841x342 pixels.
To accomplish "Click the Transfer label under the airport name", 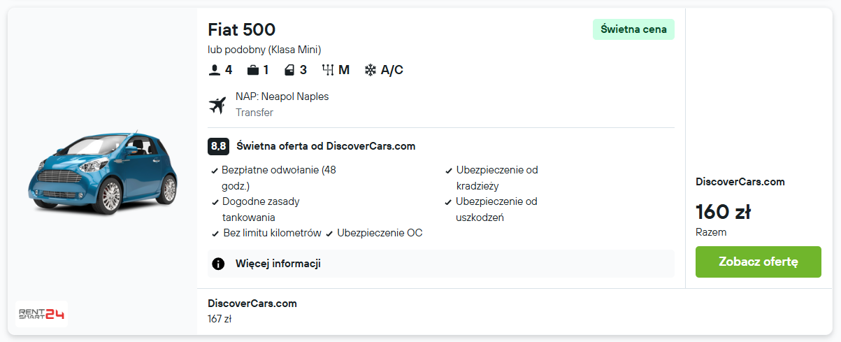I will point(254,113).
